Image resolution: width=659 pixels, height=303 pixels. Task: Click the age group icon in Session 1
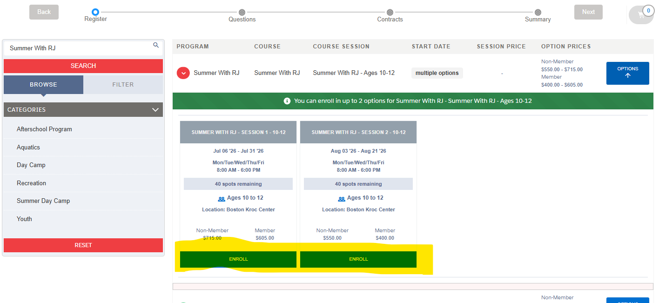tap(222, 199)
